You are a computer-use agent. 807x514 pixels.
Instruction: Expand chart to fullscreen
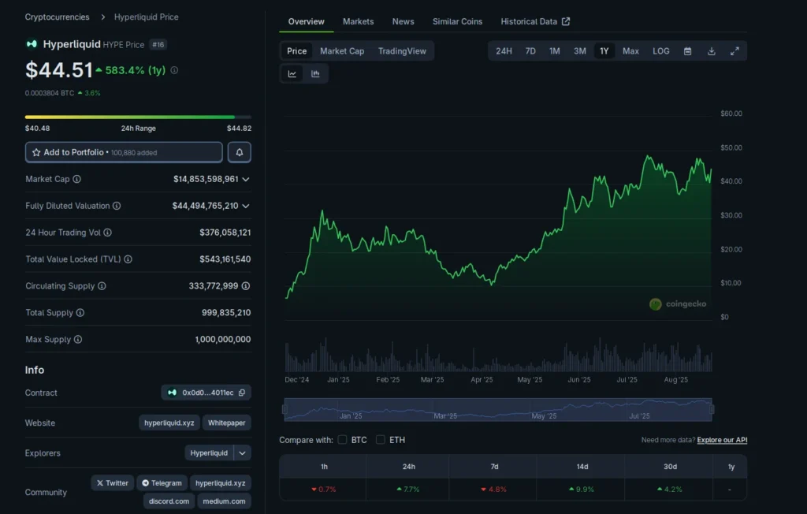click(734, 51)
